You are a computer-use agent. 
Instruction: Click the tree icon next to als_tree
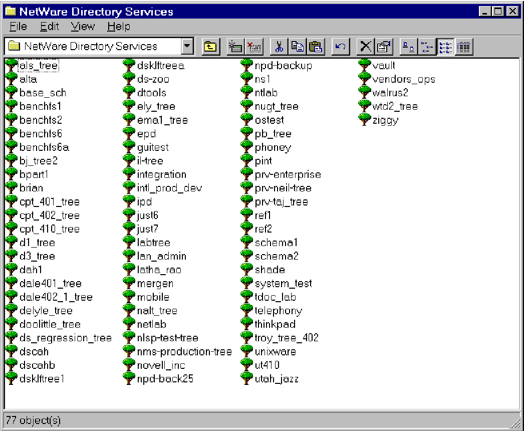(12, 65)
